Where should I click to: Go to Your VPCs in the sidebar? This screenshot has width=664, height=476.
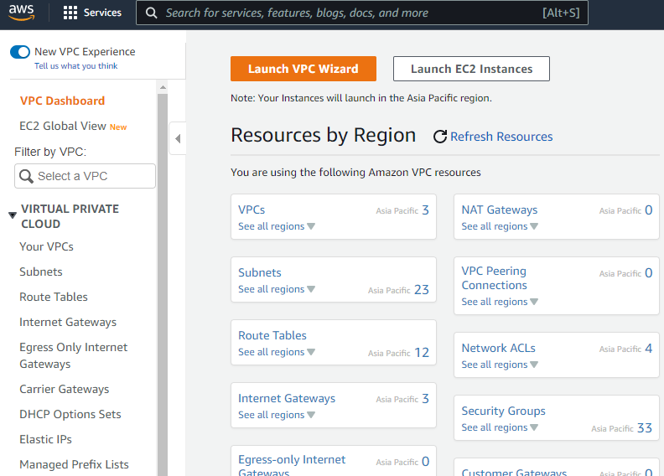pos(47,246)
